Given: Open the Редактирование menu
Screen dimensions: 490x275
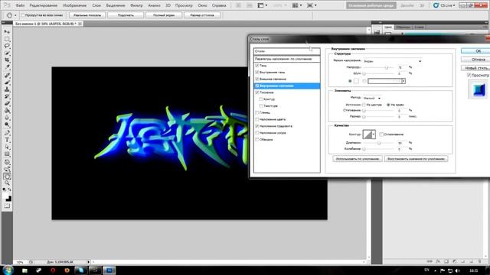Looking at the screenshot, I should 44,5.
